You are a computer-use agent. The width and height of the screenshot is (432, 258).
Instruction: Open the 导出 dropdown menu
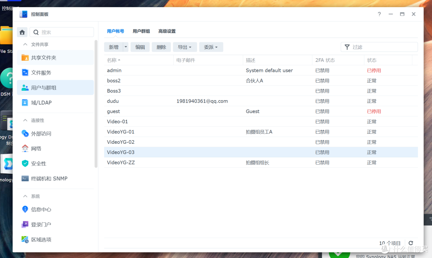(184, 47)
